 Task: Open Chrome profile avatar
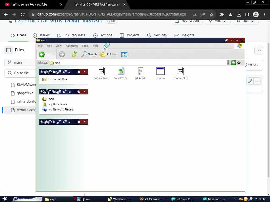click(x=256, y=15)
